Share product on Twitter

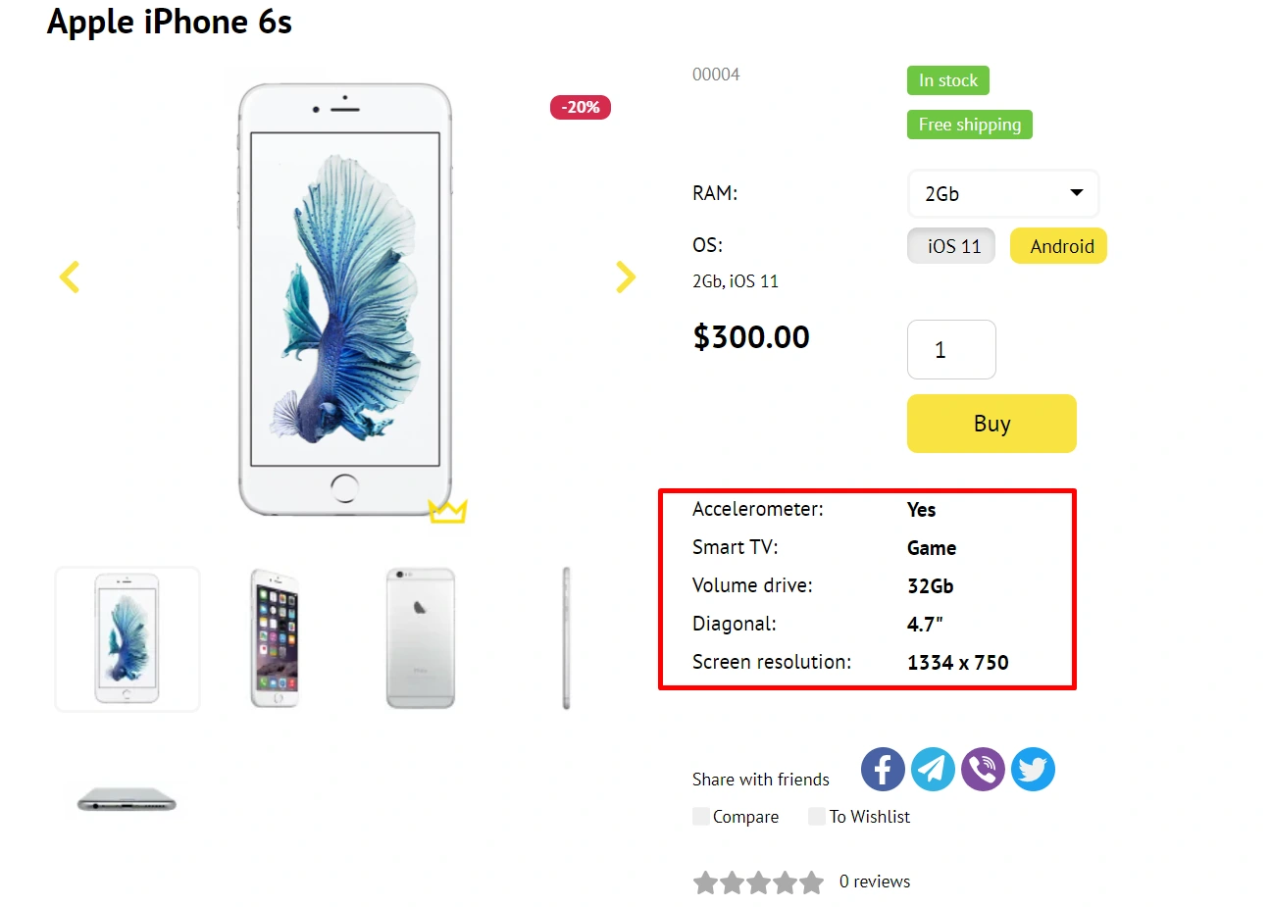1033,769
